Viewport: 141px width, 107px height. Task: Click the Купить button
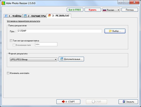pos(93,10)
